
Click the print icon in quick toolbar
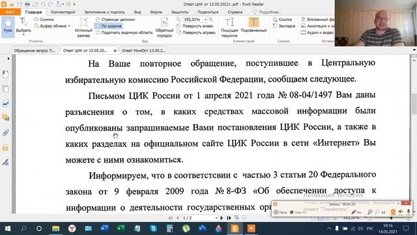[x=27, y=5]
